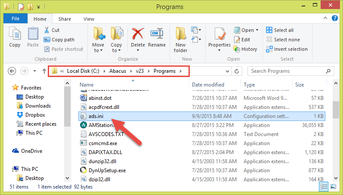
Task: Open the File menu tab
Action: point(15,19)
